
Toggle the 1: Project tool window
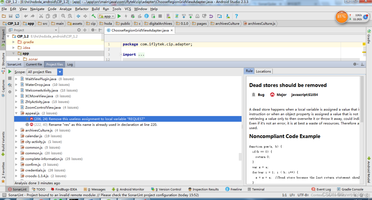point(3,38)
